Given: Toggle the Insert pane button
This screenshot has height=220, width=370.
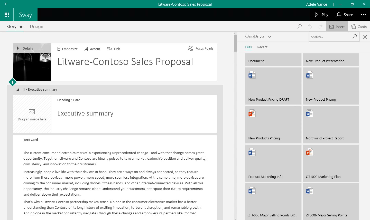Looking at the screenshot, I should coord(337,26).
